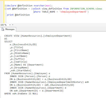The width and height of the screenshot is (106, 98).
Task: Click the Messages tab page icon
Action: click(3, 29)
